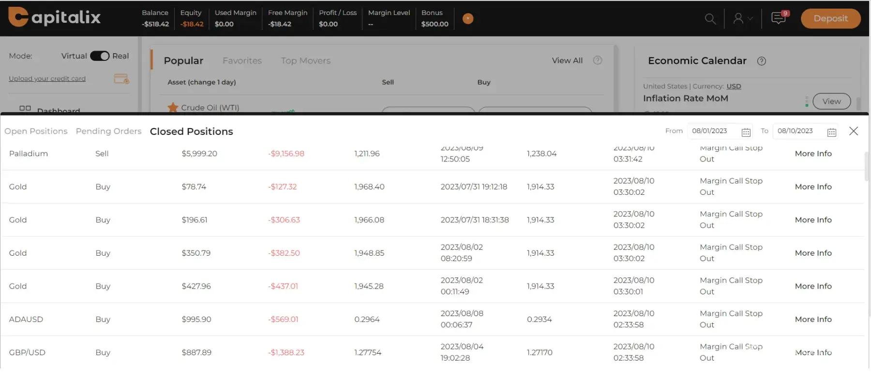Toggle the Virtual/Real mode switch
The image size is (871, 376).
click(100, 56)
